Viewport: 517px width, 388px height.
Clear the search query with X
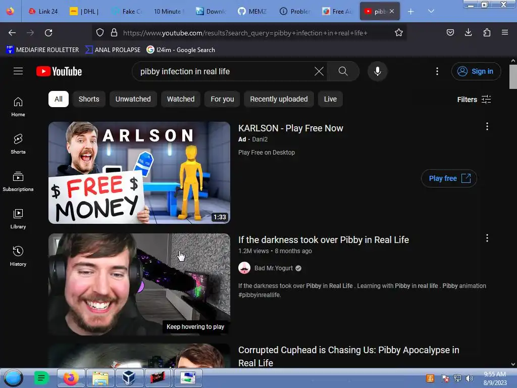tap(319, 71)
